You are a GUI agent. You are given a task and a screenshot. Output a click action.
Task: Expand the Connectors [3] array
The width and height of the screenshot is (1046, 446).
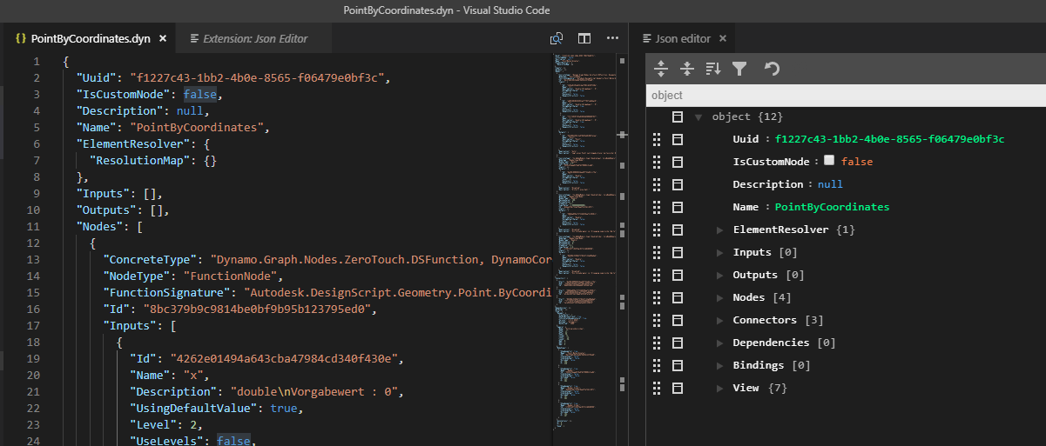[x=720, y=320]
